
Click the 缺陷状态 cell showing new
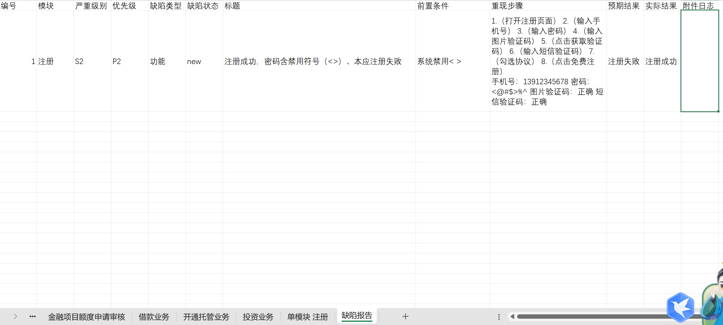pyautogui.click(x=204, y=61)
